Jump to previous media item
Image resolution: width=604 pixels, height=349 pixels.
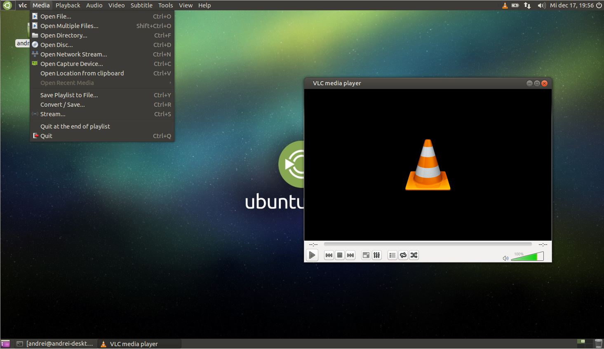(329, 255)
